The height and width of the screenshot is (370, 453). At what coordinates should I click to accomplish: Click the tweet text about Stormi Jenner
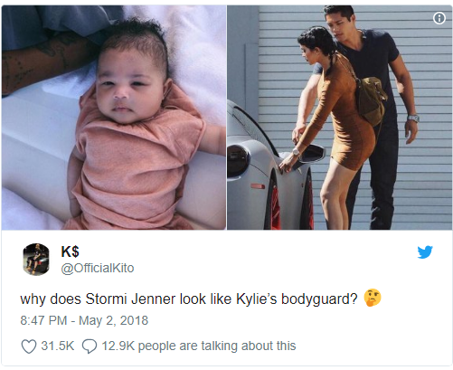click(x=189, y=299)
